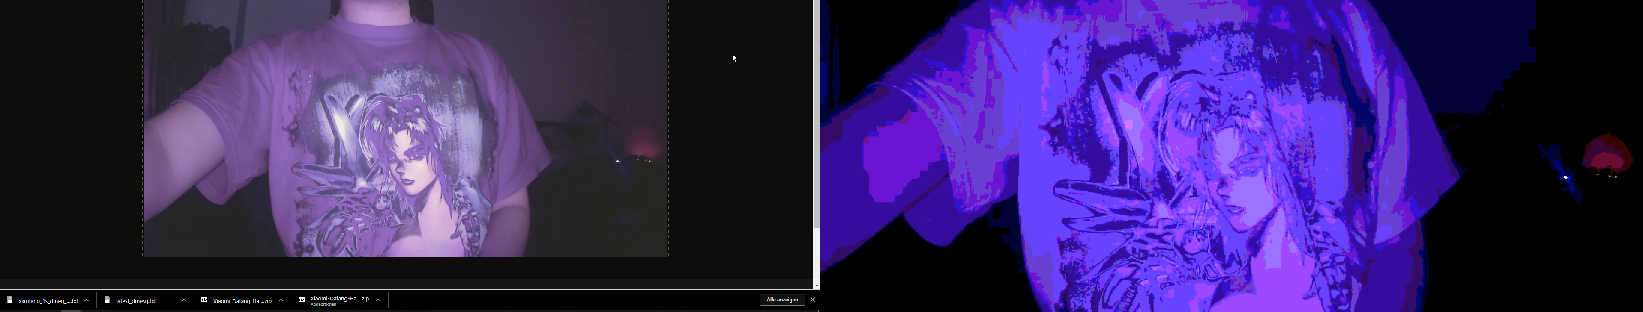Expand options for xiaofang_1s_dmeg txt download

[x=87, y=300]
